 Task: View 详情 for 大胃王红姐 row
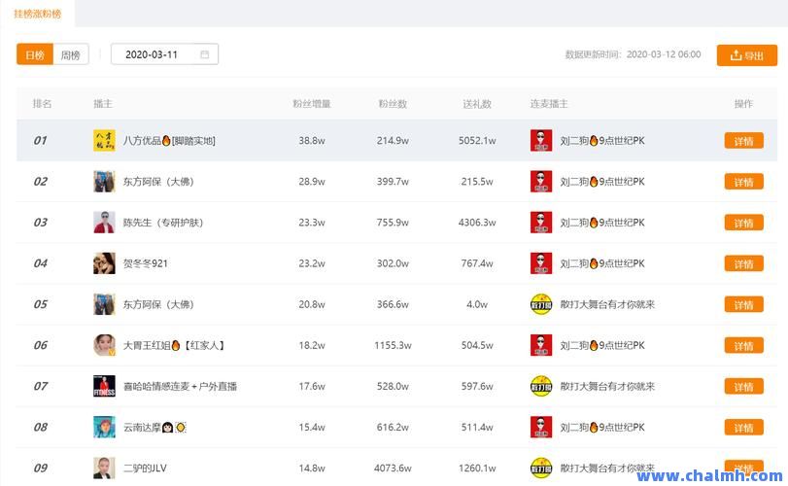pyautogui.click(x=743, y=345)
